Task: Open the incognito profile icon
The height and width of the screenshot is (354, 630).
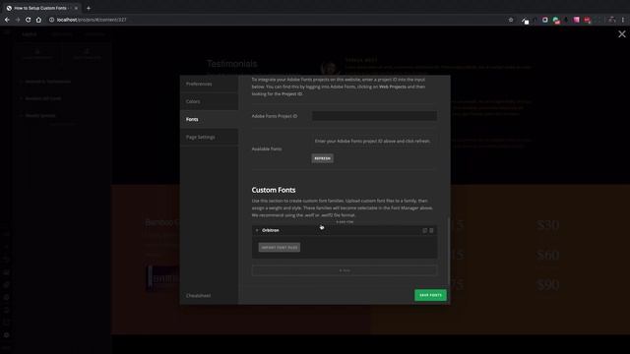Action: (x=612, y=20)
